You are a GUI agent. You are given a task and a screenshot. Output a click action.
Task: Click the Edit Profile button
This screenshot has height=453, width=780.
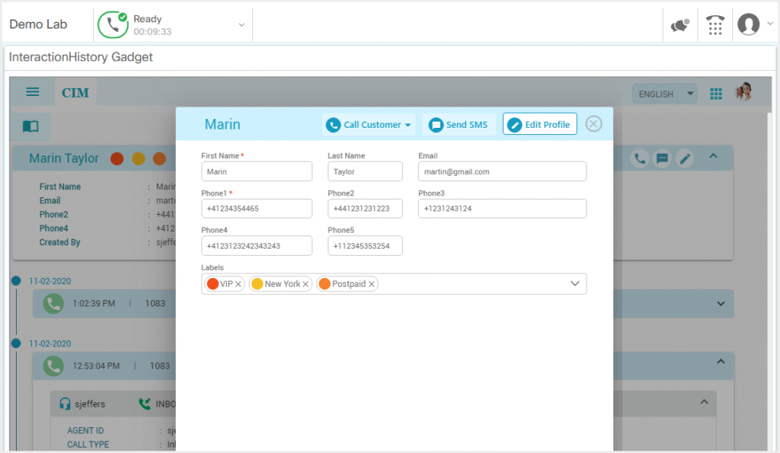coord(540,124)
